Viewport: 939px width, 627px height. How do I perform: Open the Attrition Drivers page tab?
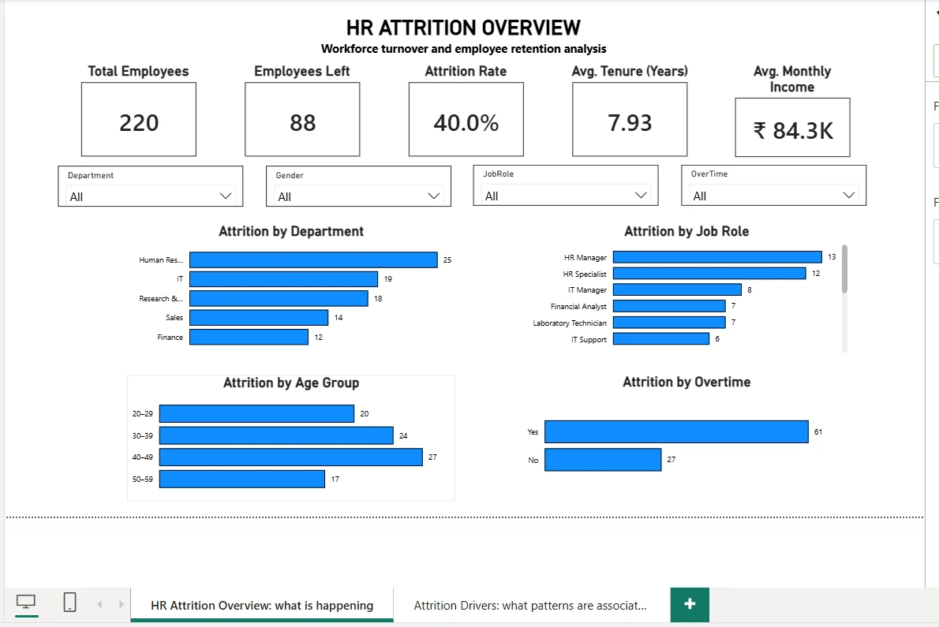point(530,606)
